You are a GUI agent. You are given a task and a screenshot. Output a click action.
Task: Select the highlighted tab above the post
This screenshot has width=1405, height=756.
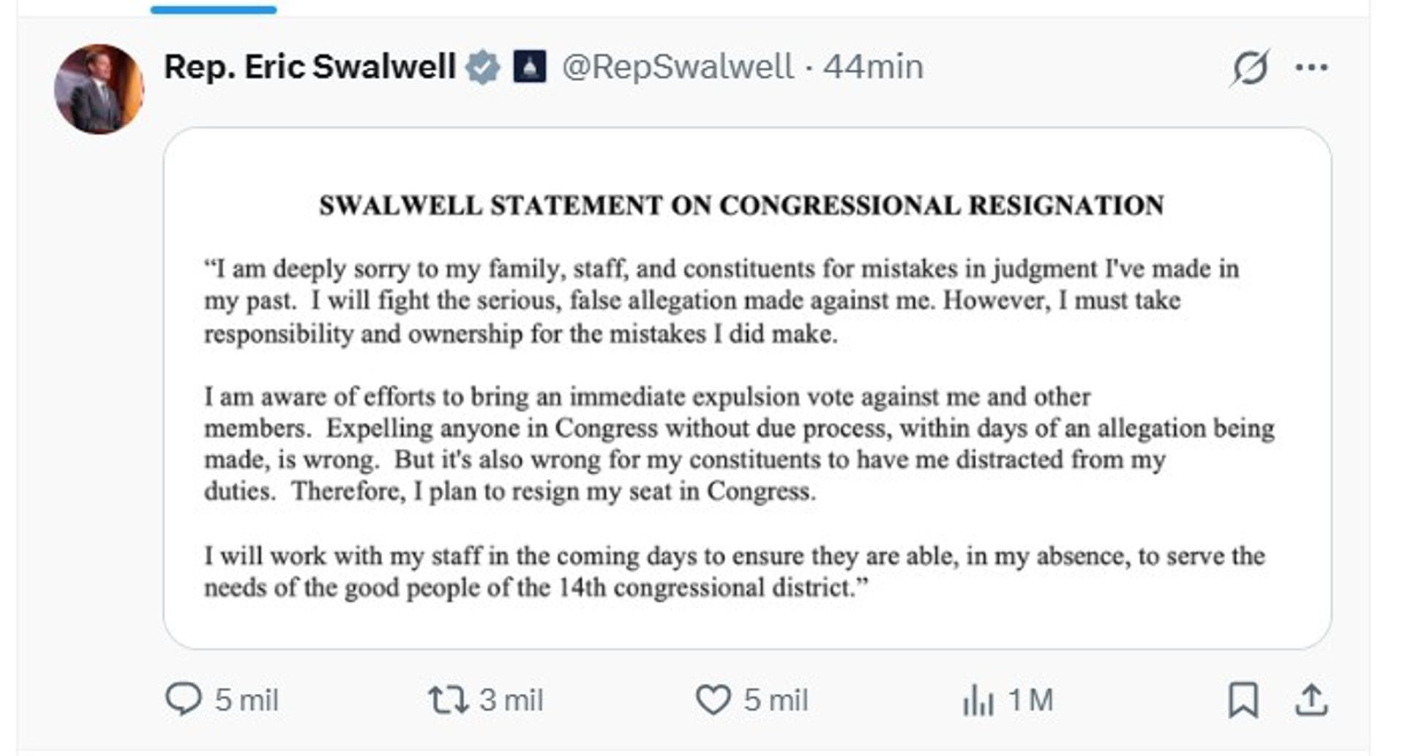tap(212, 9)
